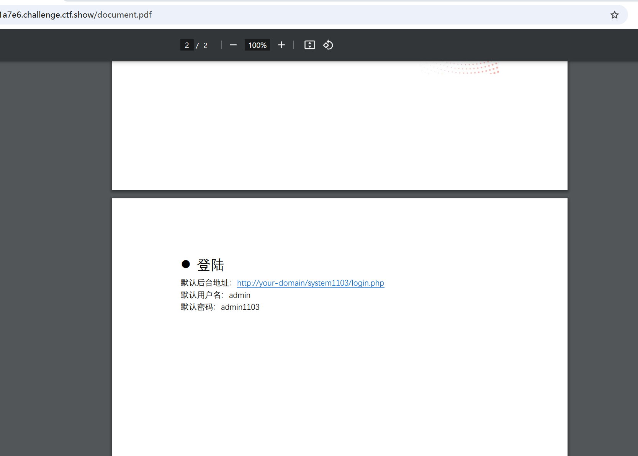Click the 100% zoom level field
This screenshot has height=456, width=638.
257,45
